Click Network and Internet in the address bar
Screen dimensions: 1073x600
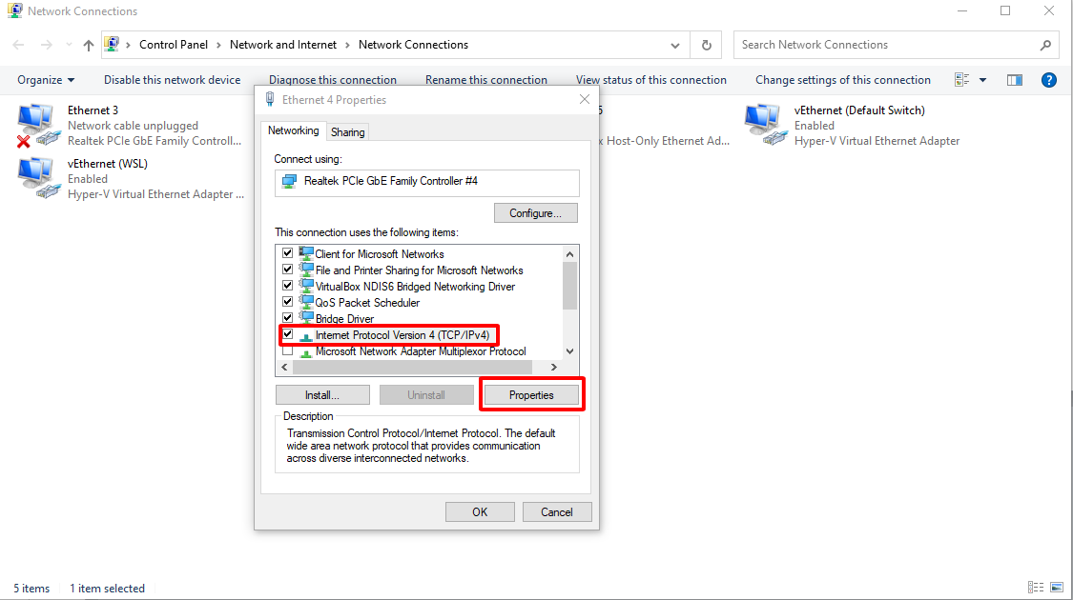pyautogui.click(x=283, y=45)
